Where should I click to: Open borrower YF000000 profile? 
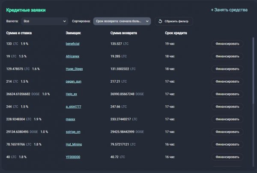[x=72, y=157]
